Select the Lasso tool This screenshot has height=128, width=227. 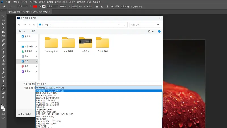(3, 24)
